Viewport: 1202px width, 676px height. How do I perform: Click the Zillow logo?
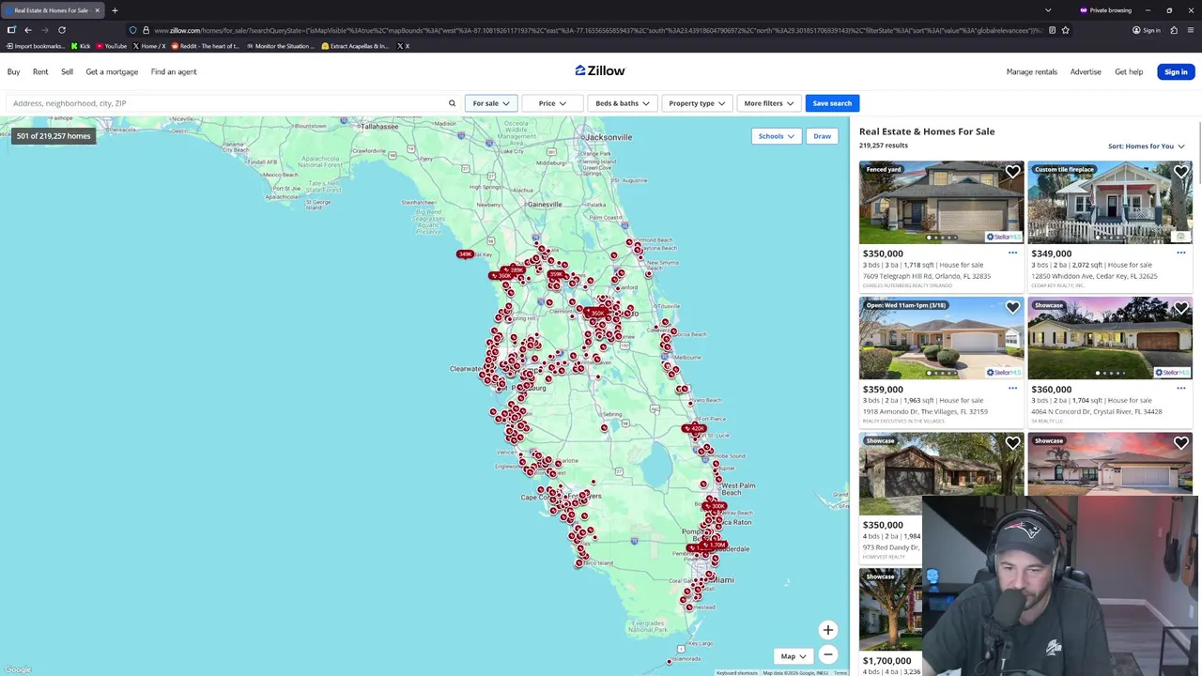(600, 70)
